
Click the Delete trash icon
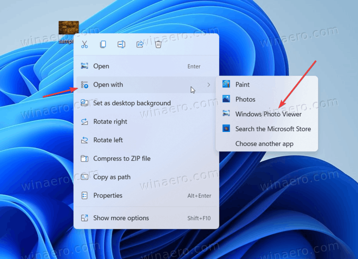[x=158, y=44]
